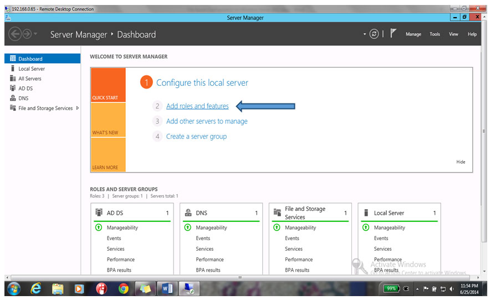Click the Local Server tile icon

[x=366, y=213]
